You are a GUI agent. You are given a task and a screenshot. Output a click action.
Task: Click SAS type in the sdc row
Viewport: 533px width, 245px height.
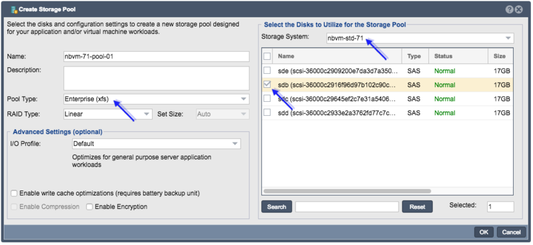click(x=414, y=99)
